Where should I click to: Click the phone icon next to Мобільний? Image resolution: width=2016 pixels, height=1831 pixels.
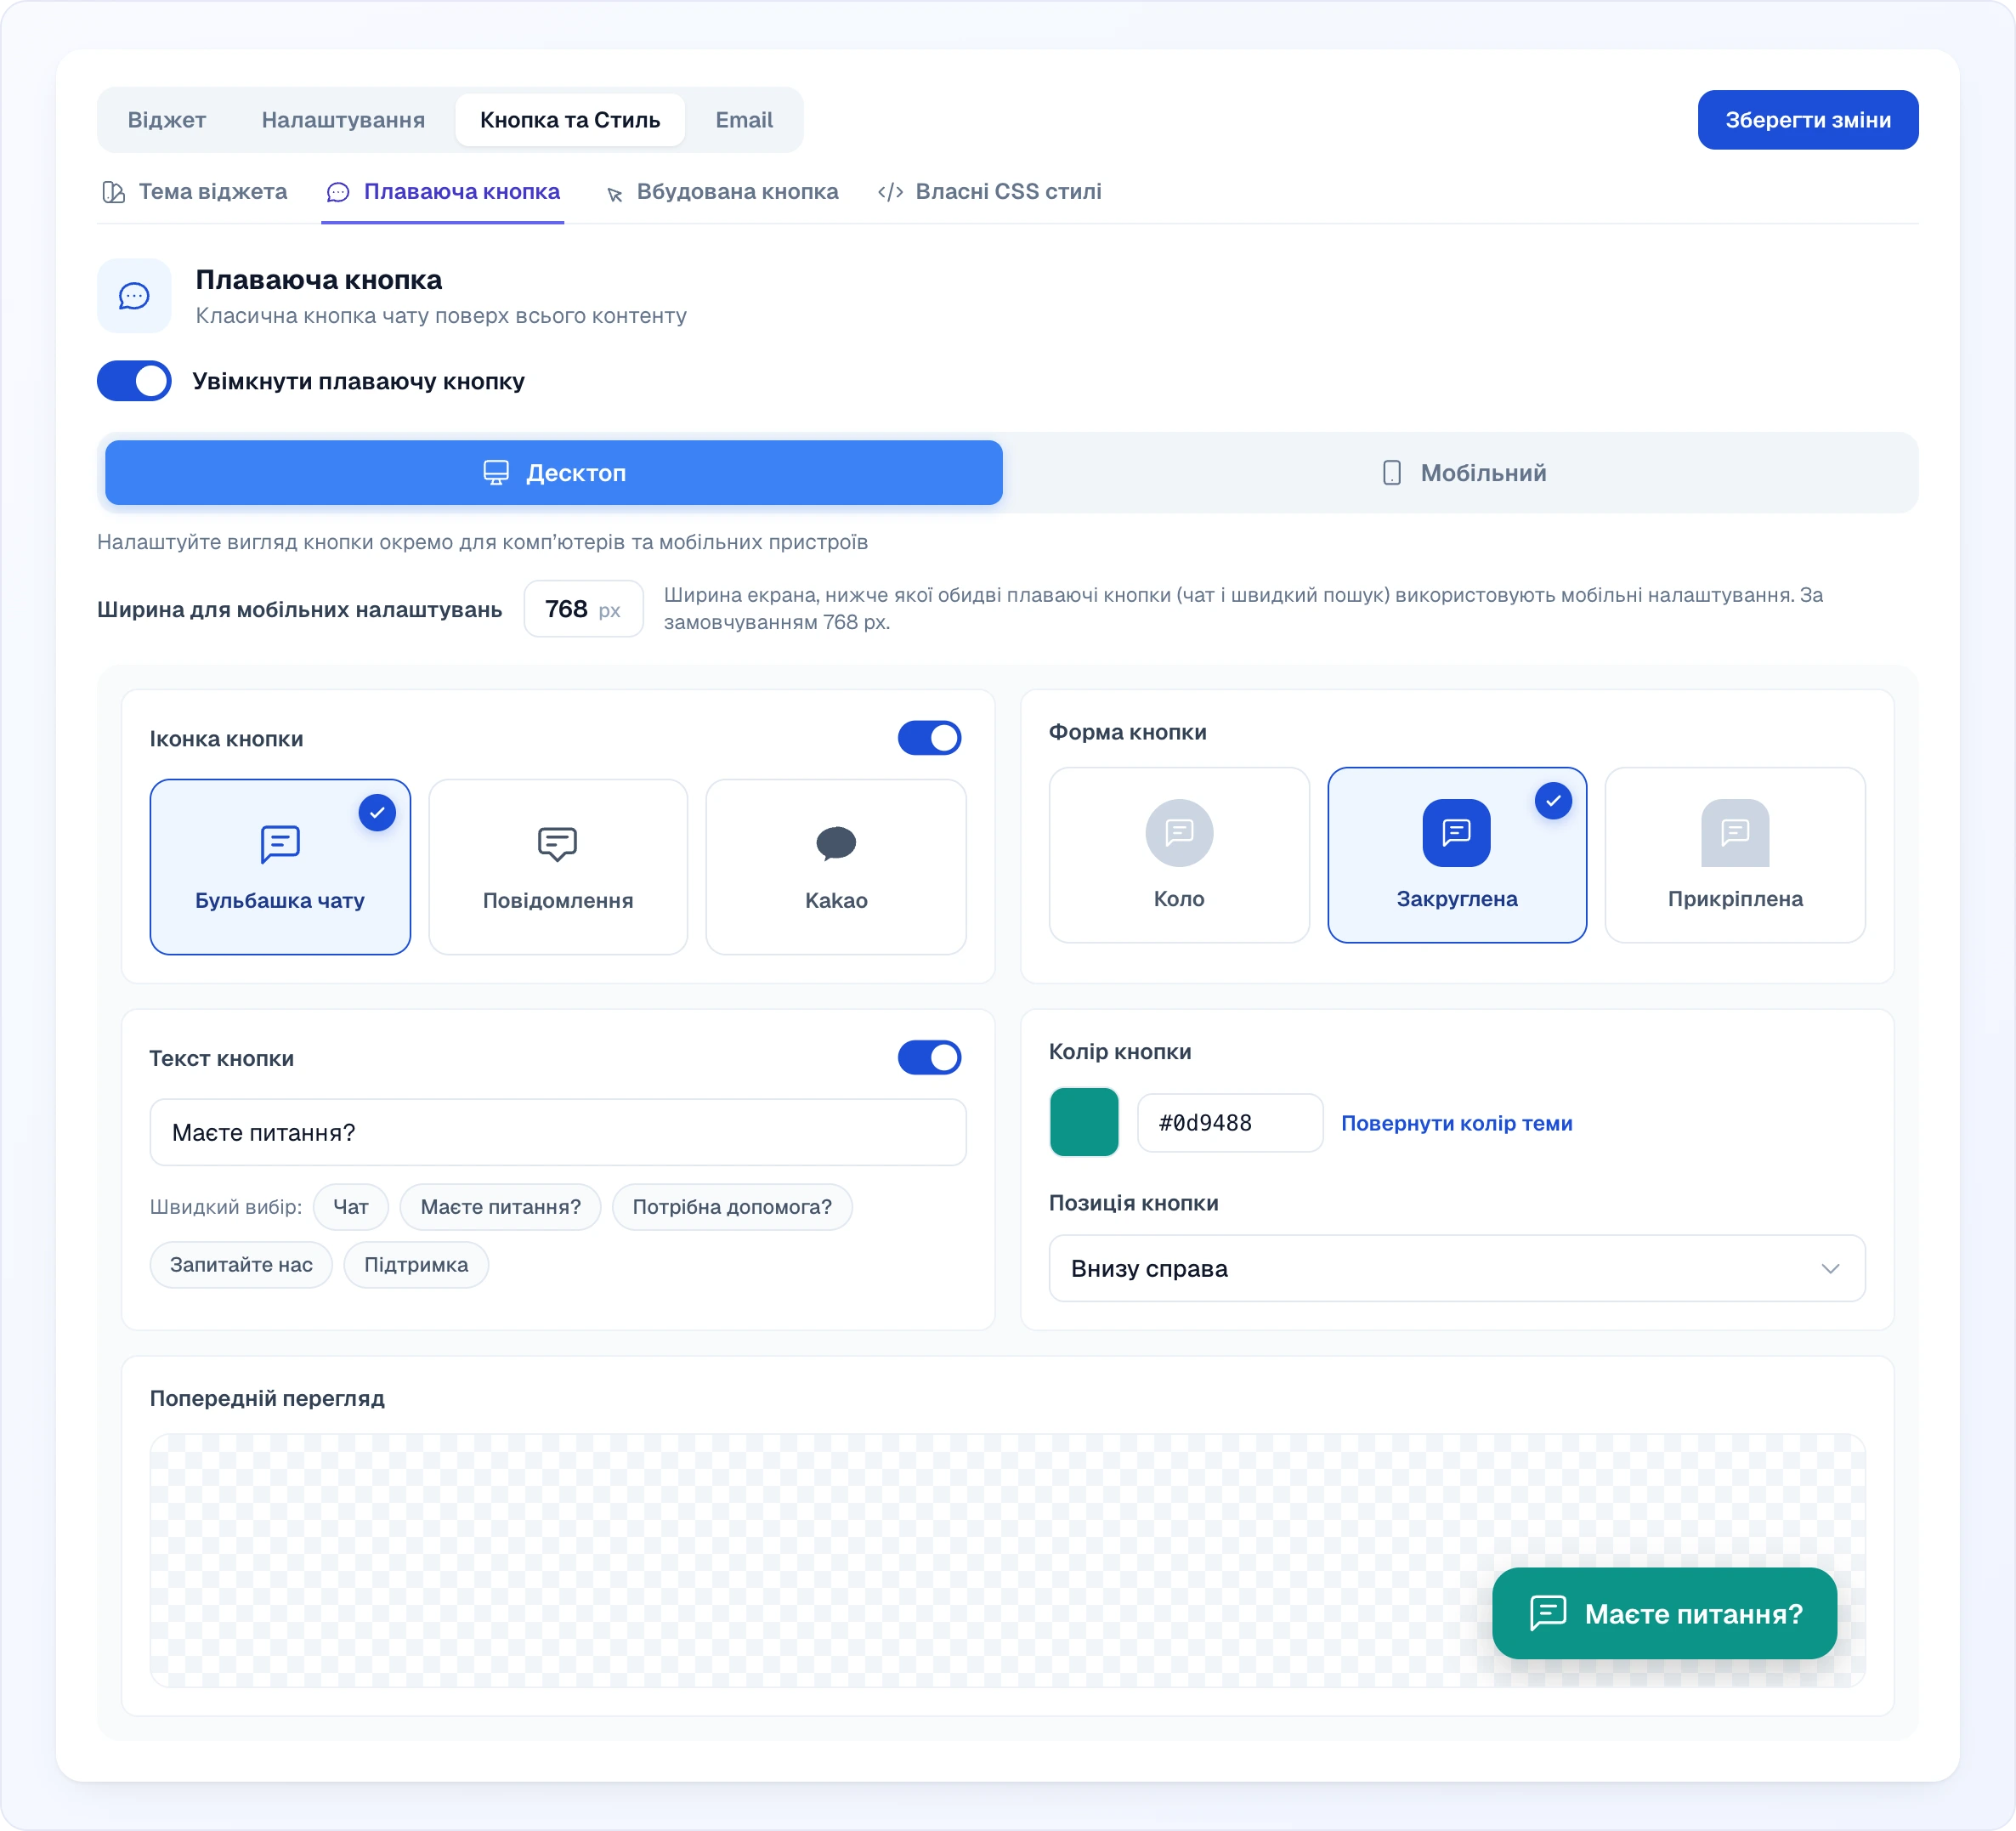(x=1392, y=473)
